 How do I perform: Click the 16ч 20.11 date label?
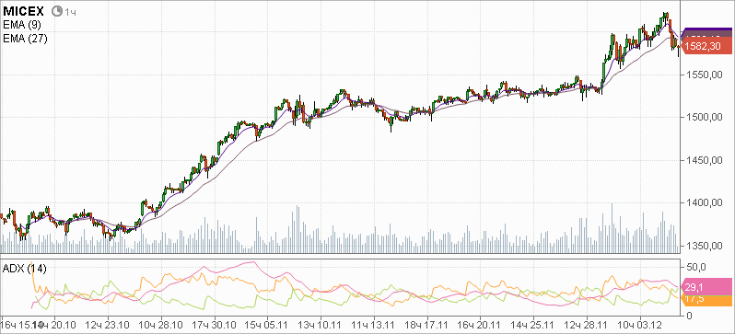click(479, 324)
